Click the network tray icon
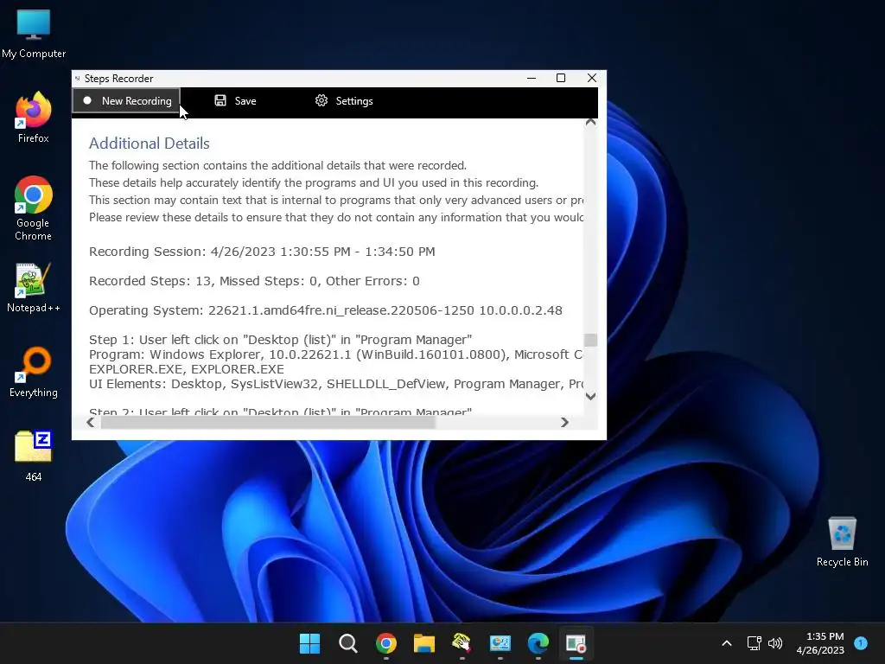The image size is (885, 664). [x=754, y=643]
